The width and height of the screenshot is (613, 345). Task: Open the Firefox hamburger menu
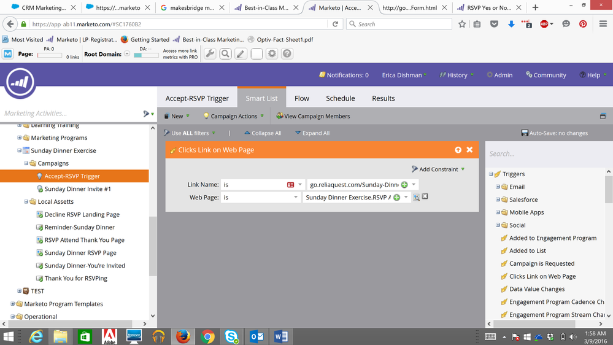[x=603, y=24]
